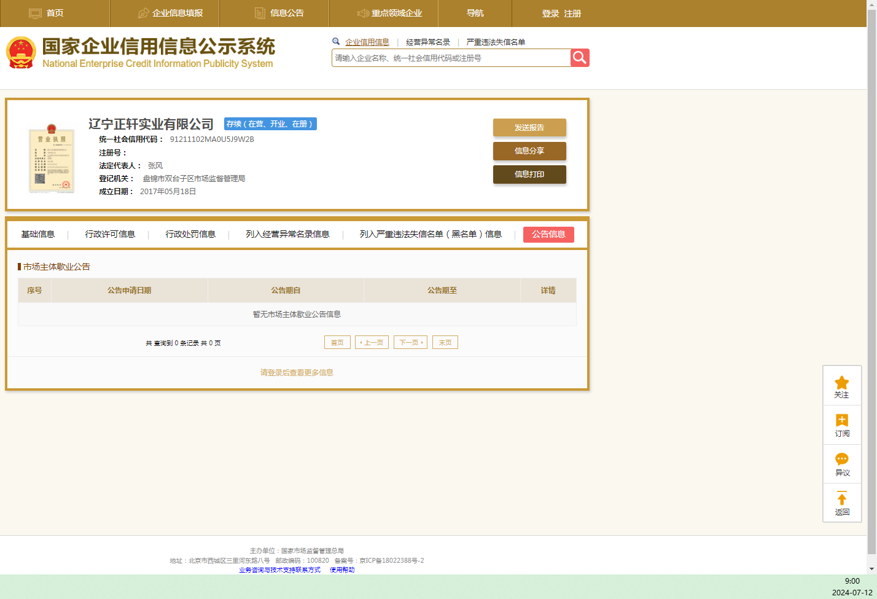Click the 公告申请日期 column header
Viewport: 877px width, 599px height.
point(129,290)
